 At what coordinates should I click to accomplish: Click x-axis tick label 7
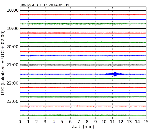[79, 122]
